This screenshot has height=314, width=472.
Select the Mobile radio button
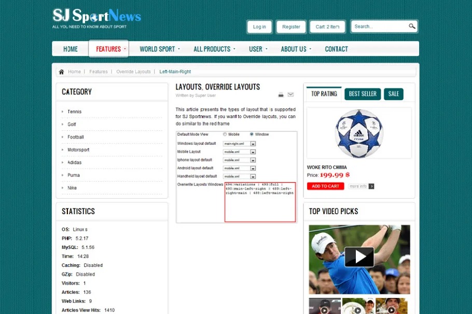pos(225,134)
